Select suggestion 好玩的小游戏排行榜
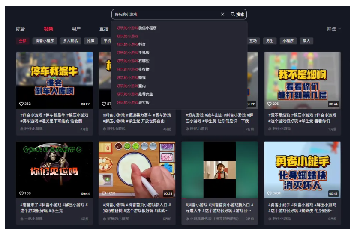 [x=133, y=69]
